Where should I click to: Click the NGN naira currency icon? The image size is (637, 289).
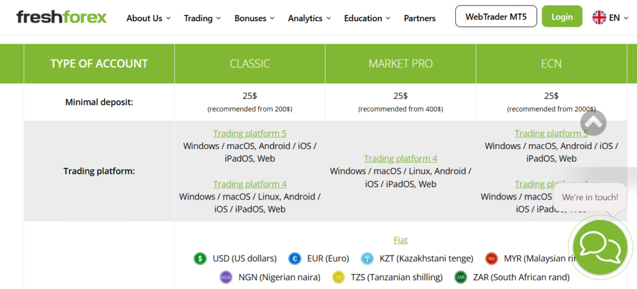tap(226, 277)
